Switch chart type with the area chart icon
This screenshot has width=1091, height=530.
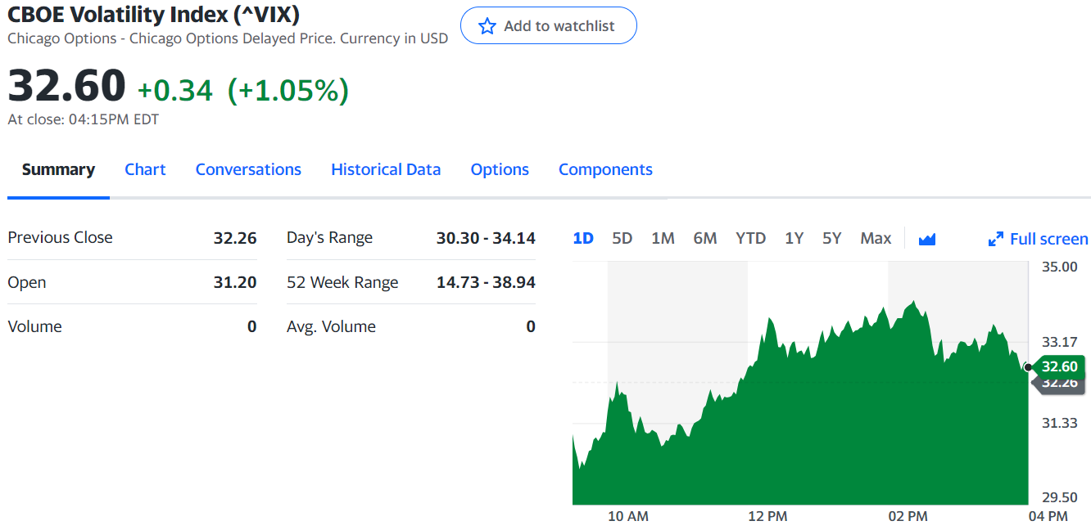(x=927, y=239)
